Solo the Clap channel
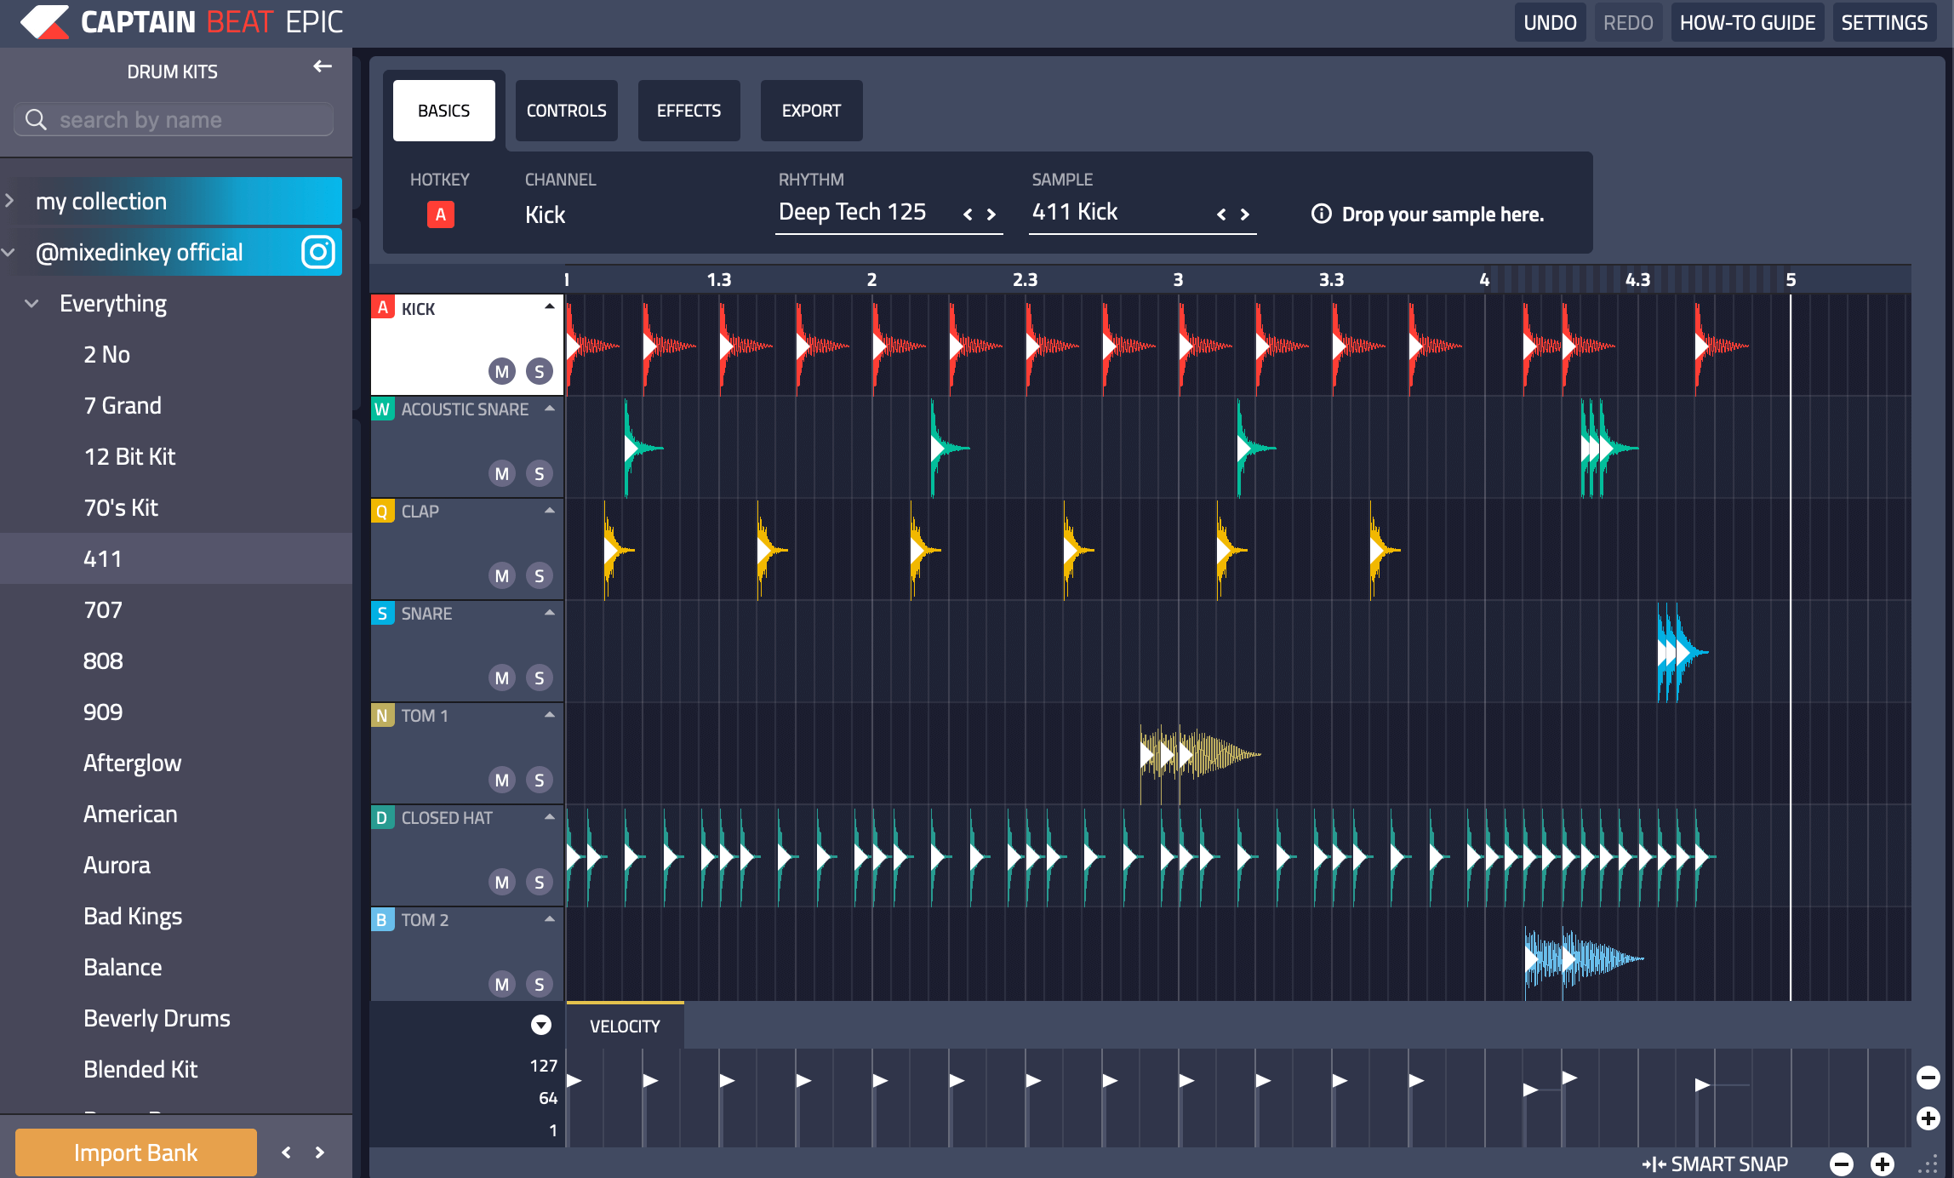The height and width of the screenshot is (1178, 1954). [x=539, y=575]
